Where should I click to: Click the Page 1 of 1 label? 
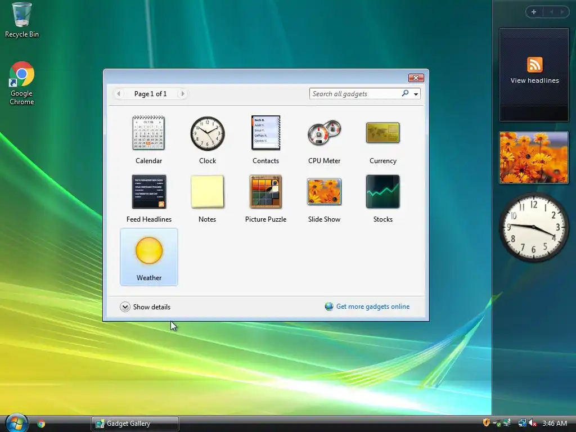(x=150, y=94)
